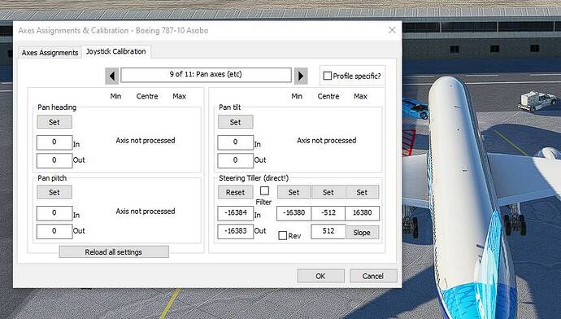Enable the Profile specific checkbox
This screenshot has height=319, width=561.
327,76
